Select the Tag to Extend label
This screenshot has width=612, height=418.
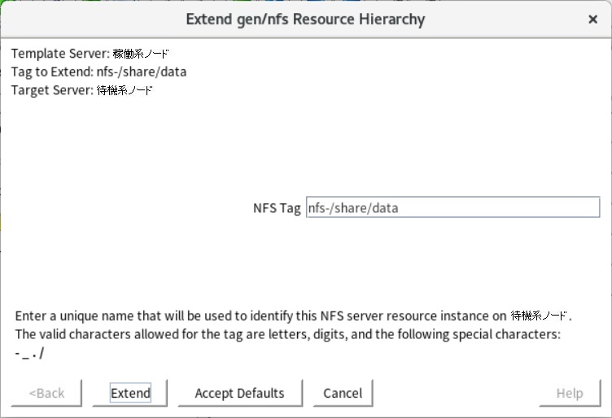click(x=52, y=72)
